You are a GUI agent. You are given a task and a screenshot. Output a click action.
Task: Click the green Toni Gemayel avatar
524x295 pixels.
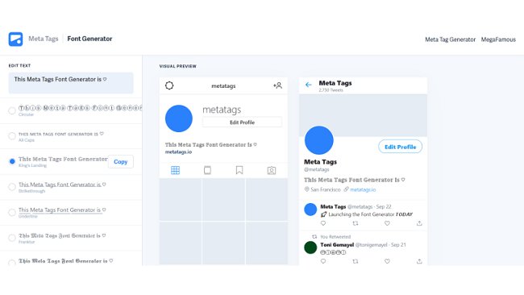pyautogui.click(x=310, y=247)
